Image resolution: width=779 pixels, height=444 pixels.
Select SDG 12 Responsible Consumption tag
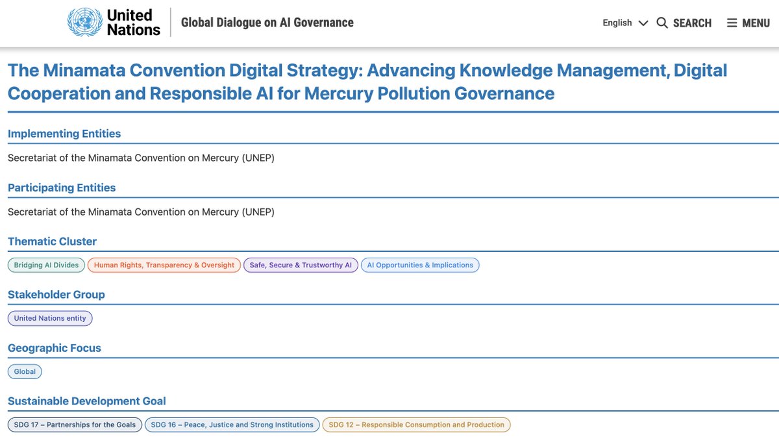417,425
